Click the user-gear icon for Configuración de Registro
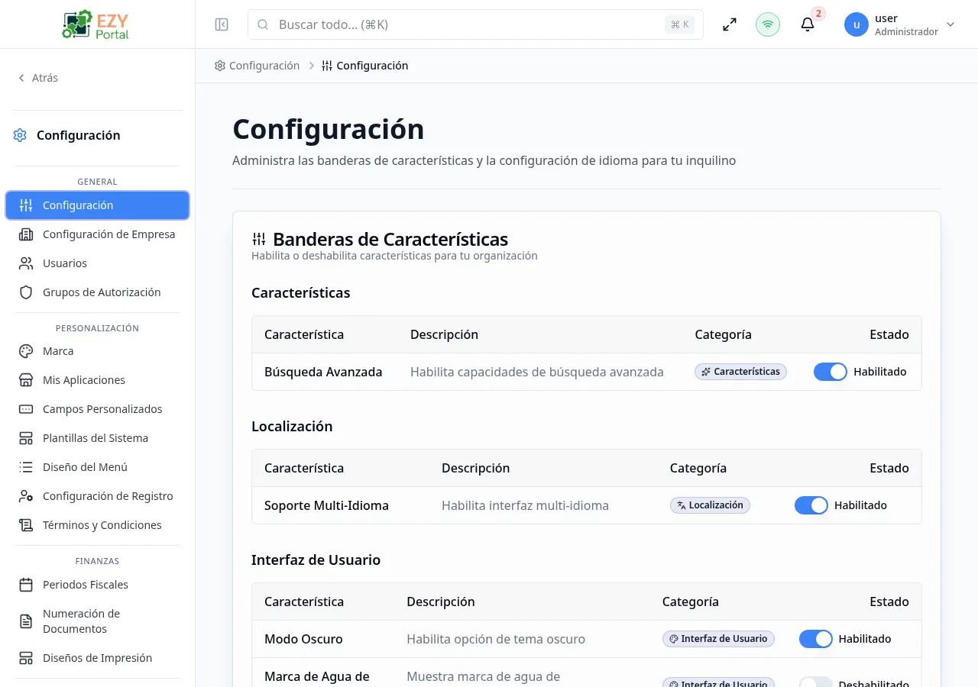The width and height of the screenshot is (978, 687). tap(26, 496)
